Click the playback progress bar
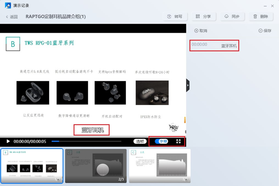This screenshot has width=279, height=186. tap(86, 141)
